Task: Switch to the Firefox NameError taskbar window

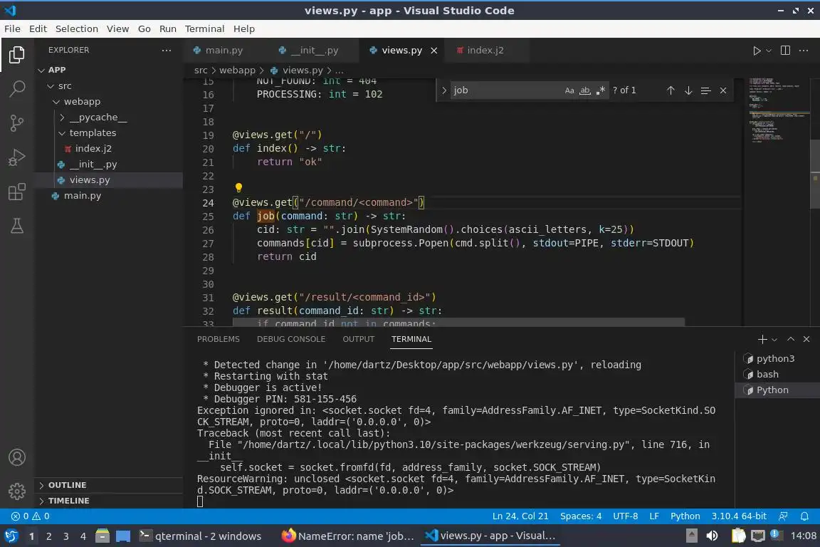Action: tap(348, 536)
